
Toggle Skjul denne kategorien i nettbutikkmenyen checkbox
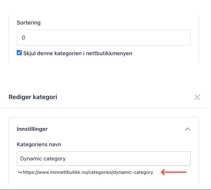(19, 53)
